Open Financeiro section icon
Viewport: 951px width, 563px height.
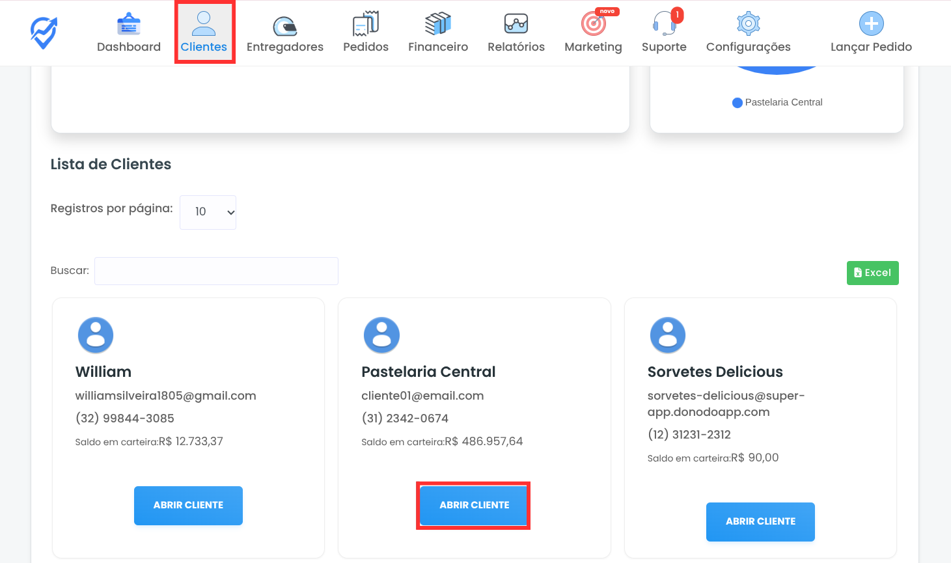coord(437,24)
